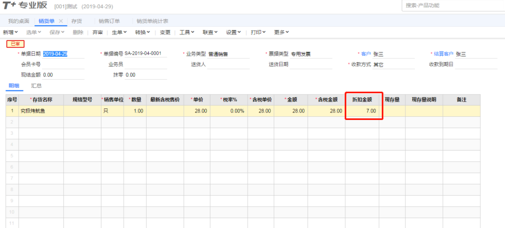Open the 新增 dropdown
Screen dimensions: 505x228
pos(11,32)
